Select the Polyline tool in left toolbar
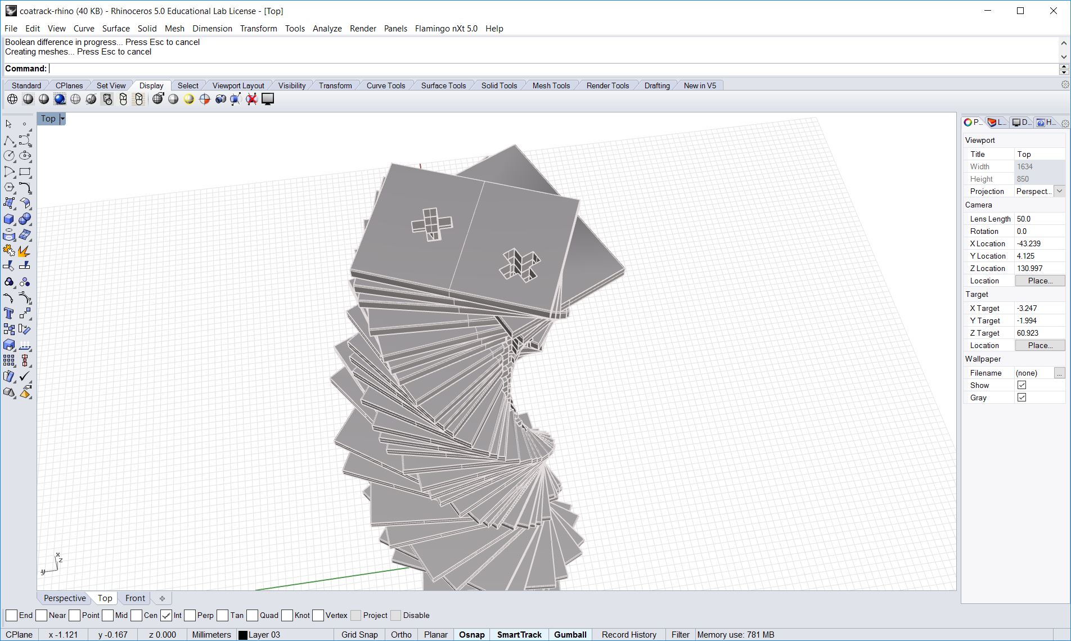 tap(9, 140)
